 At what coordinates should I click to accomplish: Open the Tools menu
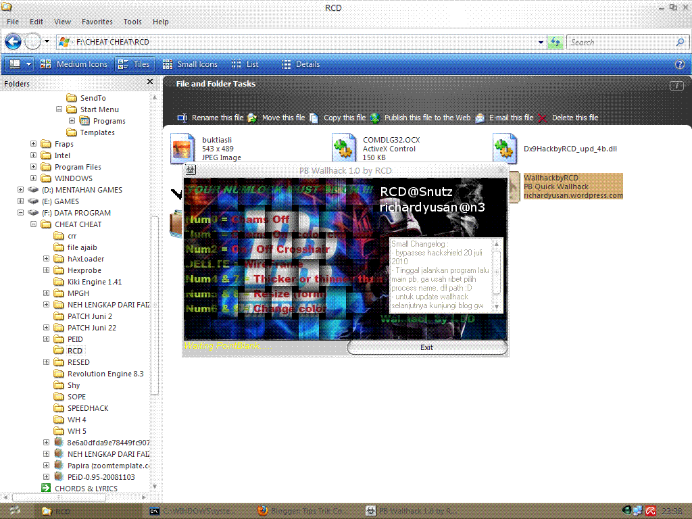132,21
